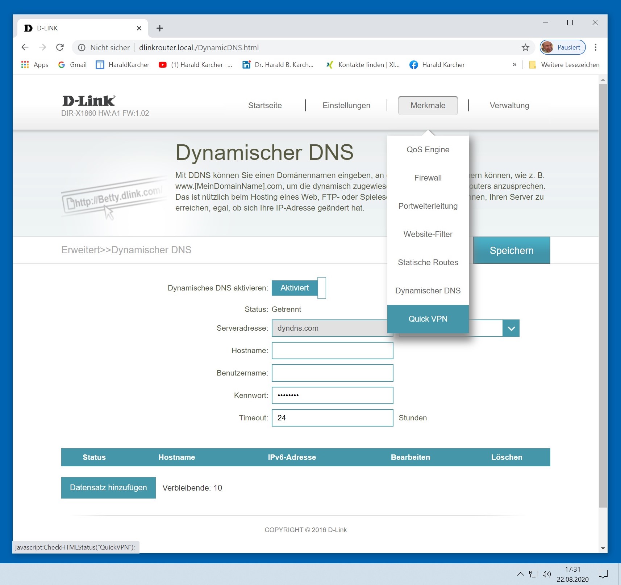This screenshot has width=621, height=585.
Task: Select Quick VPN from the Merkmale menu
Action: [428, 319]
